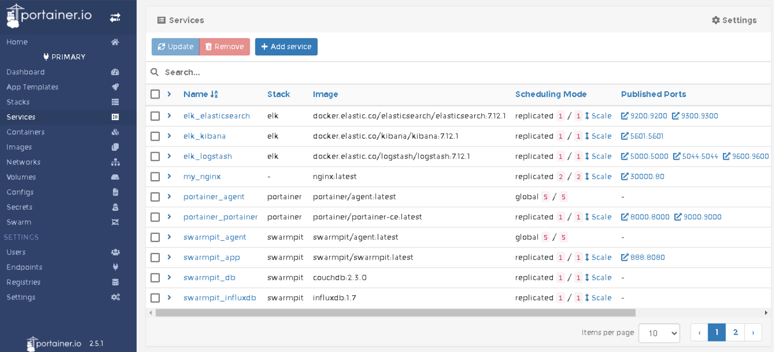The height and width of the screenshot is (352, 774).
Task: Click the Users group icon
Action: (x=115, y=252)
